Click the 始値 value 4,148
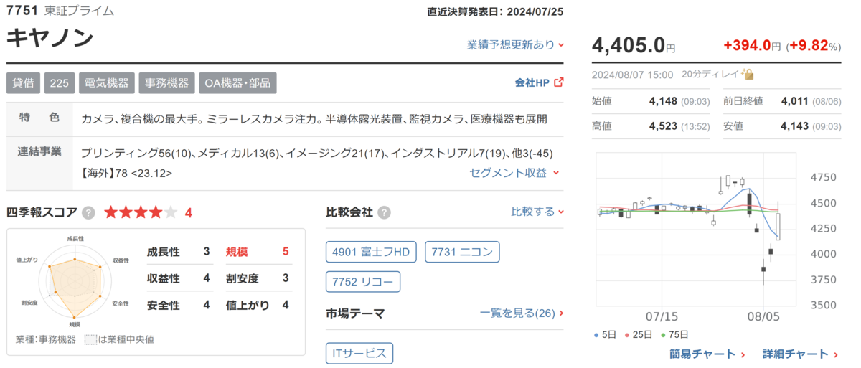This screenshot has height=368, width=861. 662,102
